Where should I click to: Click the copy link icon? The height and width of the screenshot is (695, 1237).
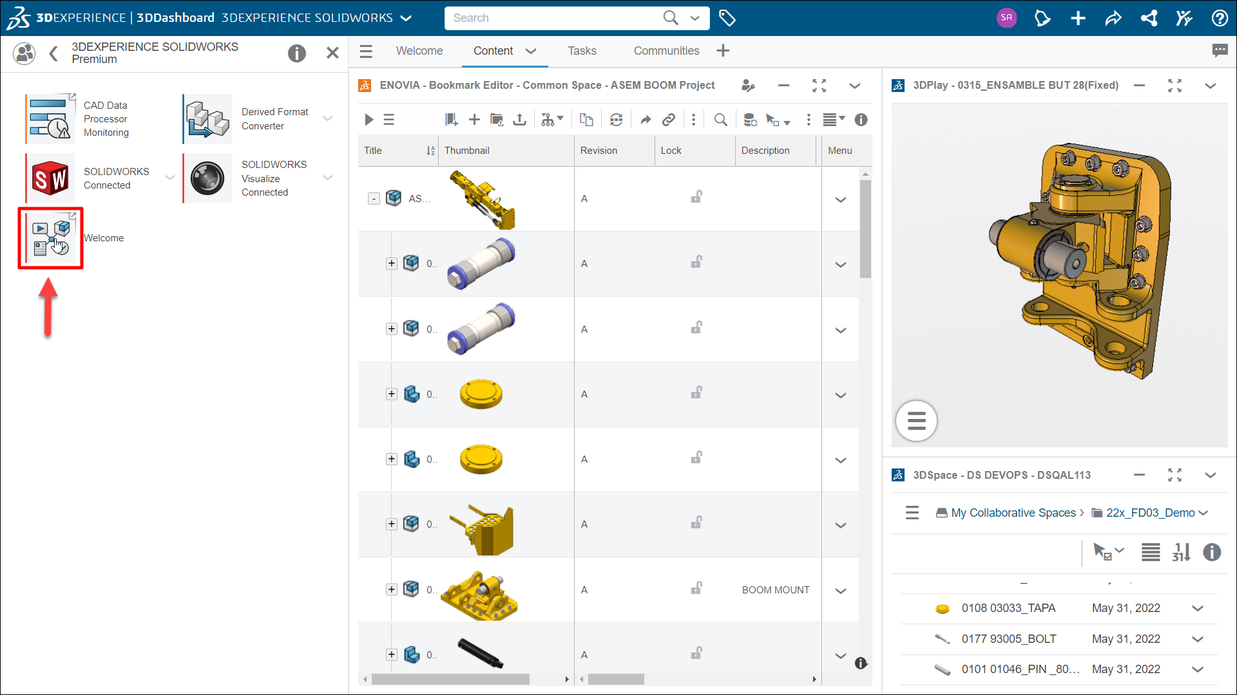(669, 120)
